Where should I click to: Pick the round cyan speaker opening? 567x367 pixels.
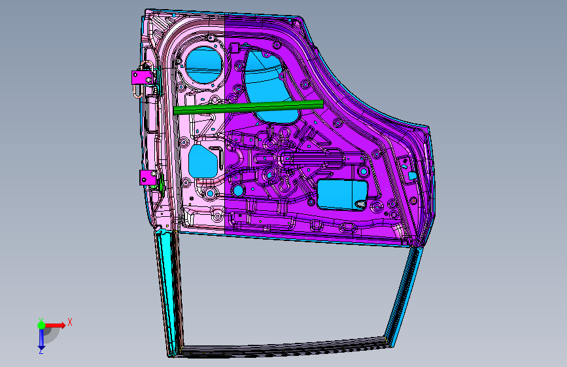pos(203,65)
